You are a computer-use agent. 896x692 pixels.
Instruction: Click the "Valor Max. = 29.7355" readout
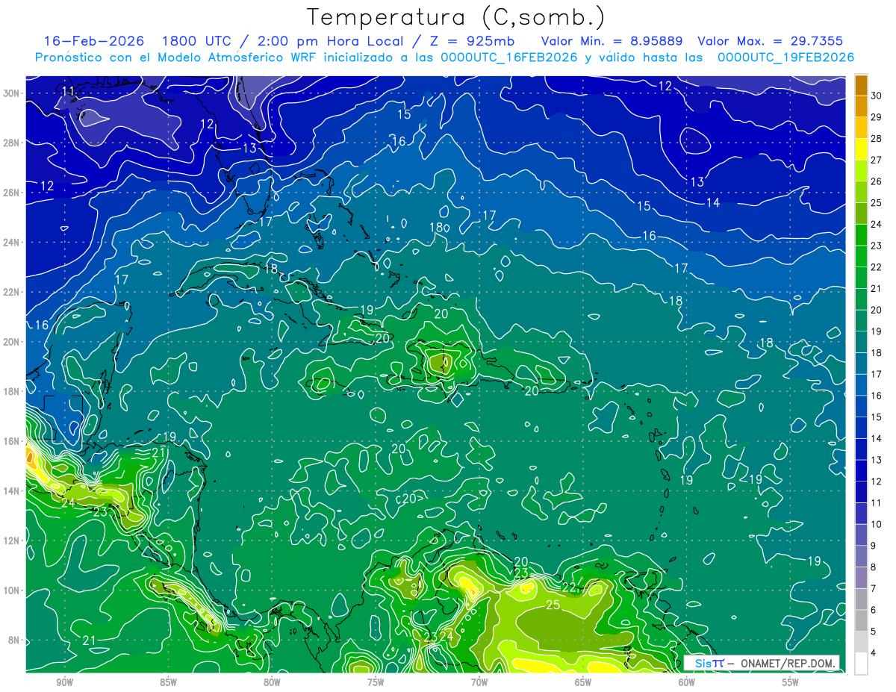[x=771, y=41]
